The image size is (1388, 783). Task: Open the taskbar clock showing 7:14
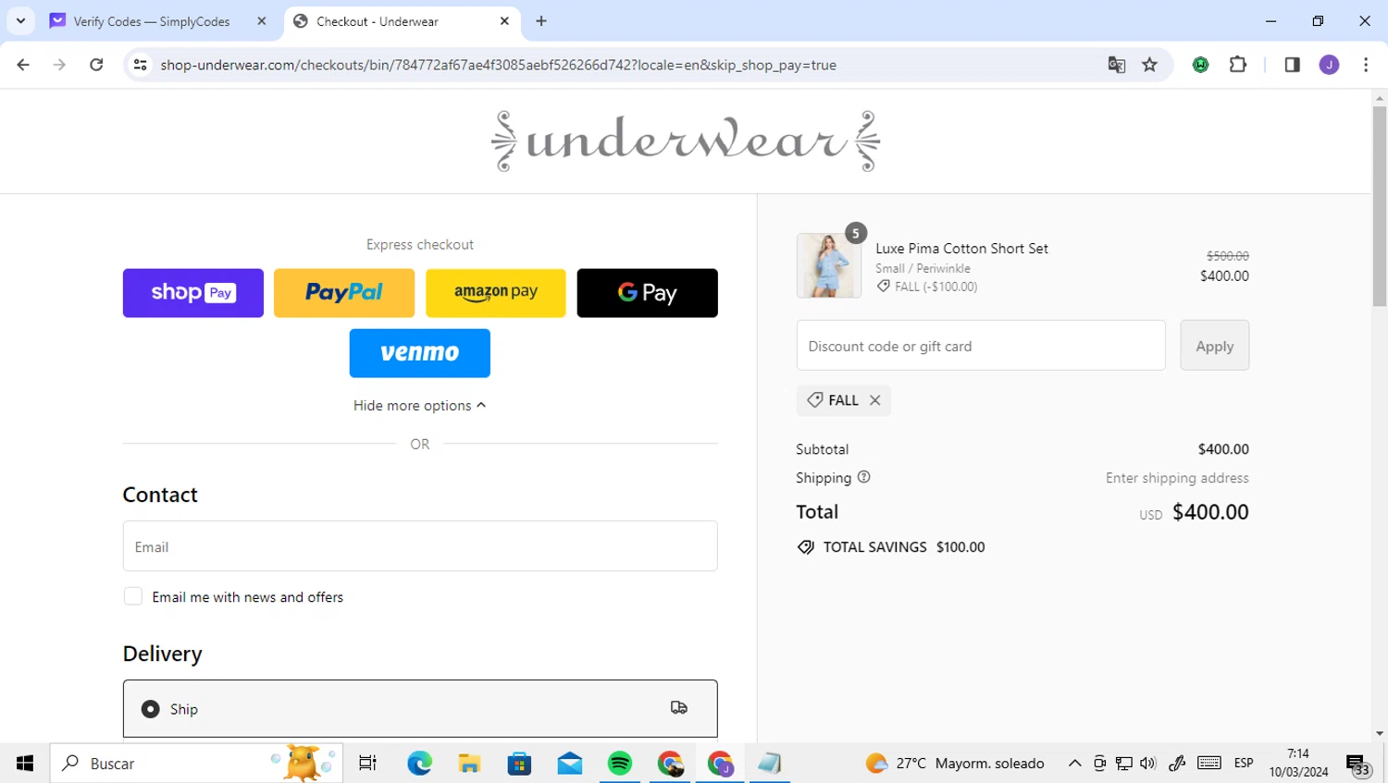[x=1298, y=763]
